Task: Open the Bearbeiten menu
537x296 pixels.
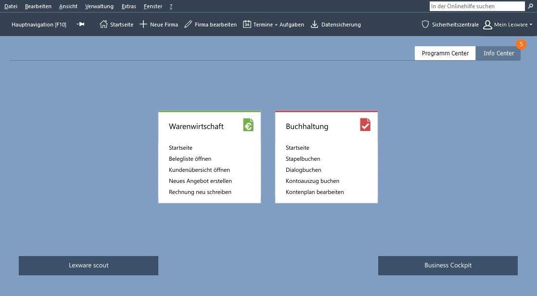Action: 38,6
